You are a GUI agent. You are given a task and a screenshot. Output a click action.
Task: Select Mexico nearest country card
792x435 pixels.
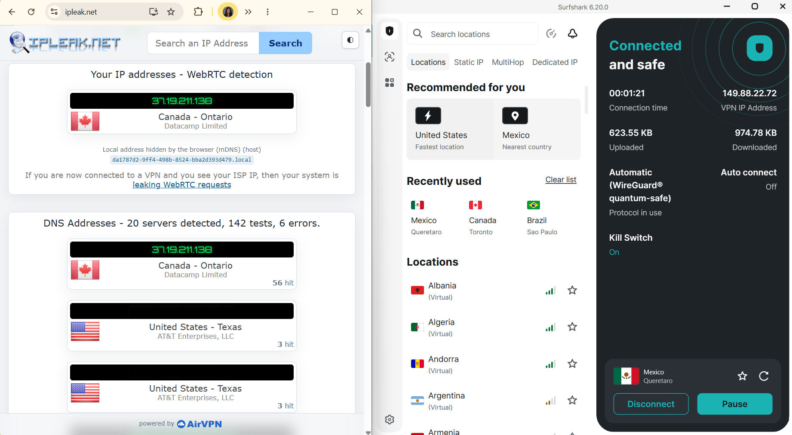click(x=537, y=129)
